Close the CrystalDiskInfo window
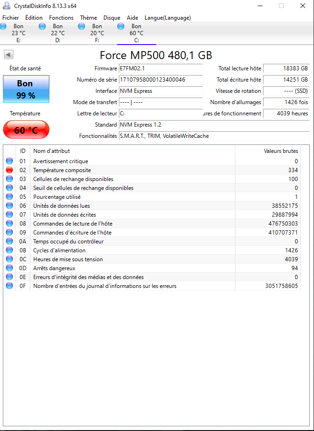 click(302, 6)
